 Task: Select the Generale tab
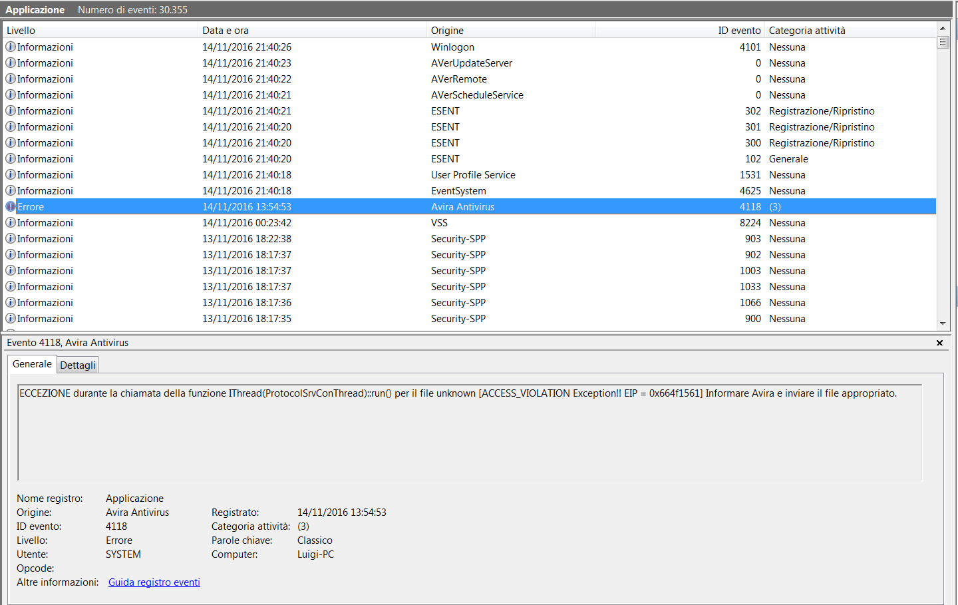[32, 364]
